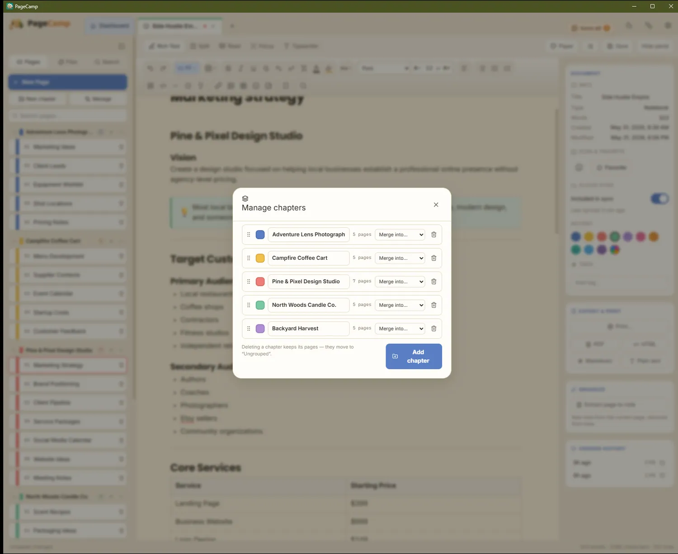Click the Add chapter button
This screenshot has width=678, height=554.
point(414,357)
